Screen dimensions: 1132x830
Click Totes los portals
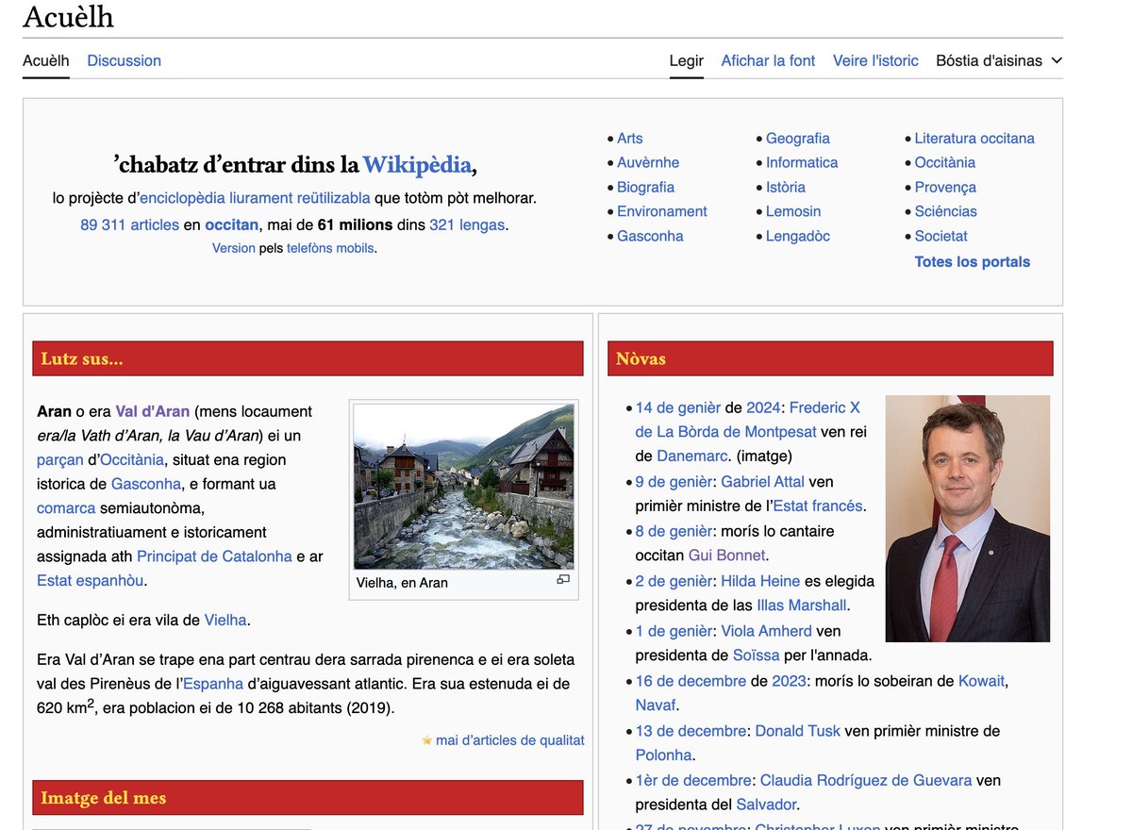973,261
